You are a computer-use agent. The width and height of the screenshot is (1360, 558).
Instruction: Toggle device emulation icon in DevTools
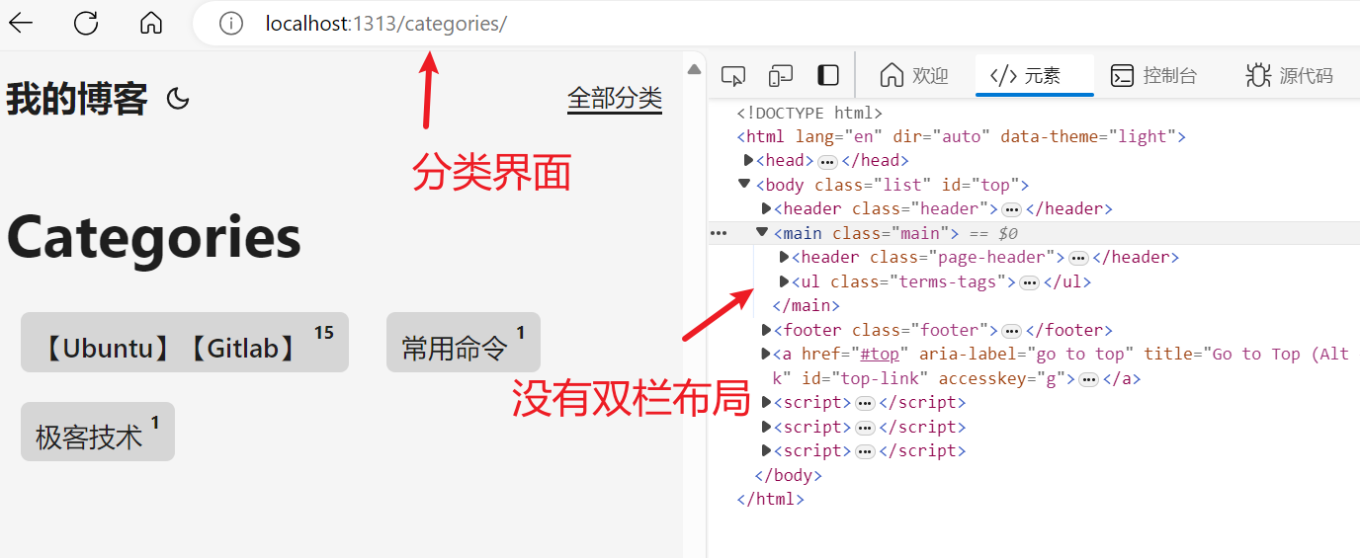tap(781, 75)
